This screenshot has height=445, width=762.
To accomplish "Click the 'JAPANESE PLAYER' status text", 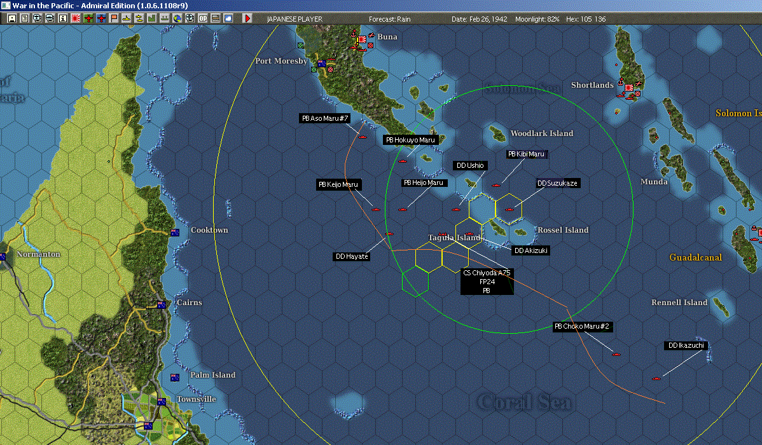I will 294,19.
